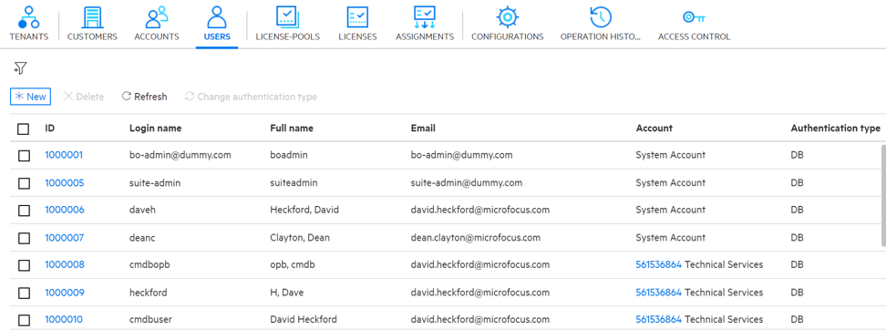The height and width of the screenshot is (330, 886).
Task: Open user ID 1000005
Action: tap(65, 182)
